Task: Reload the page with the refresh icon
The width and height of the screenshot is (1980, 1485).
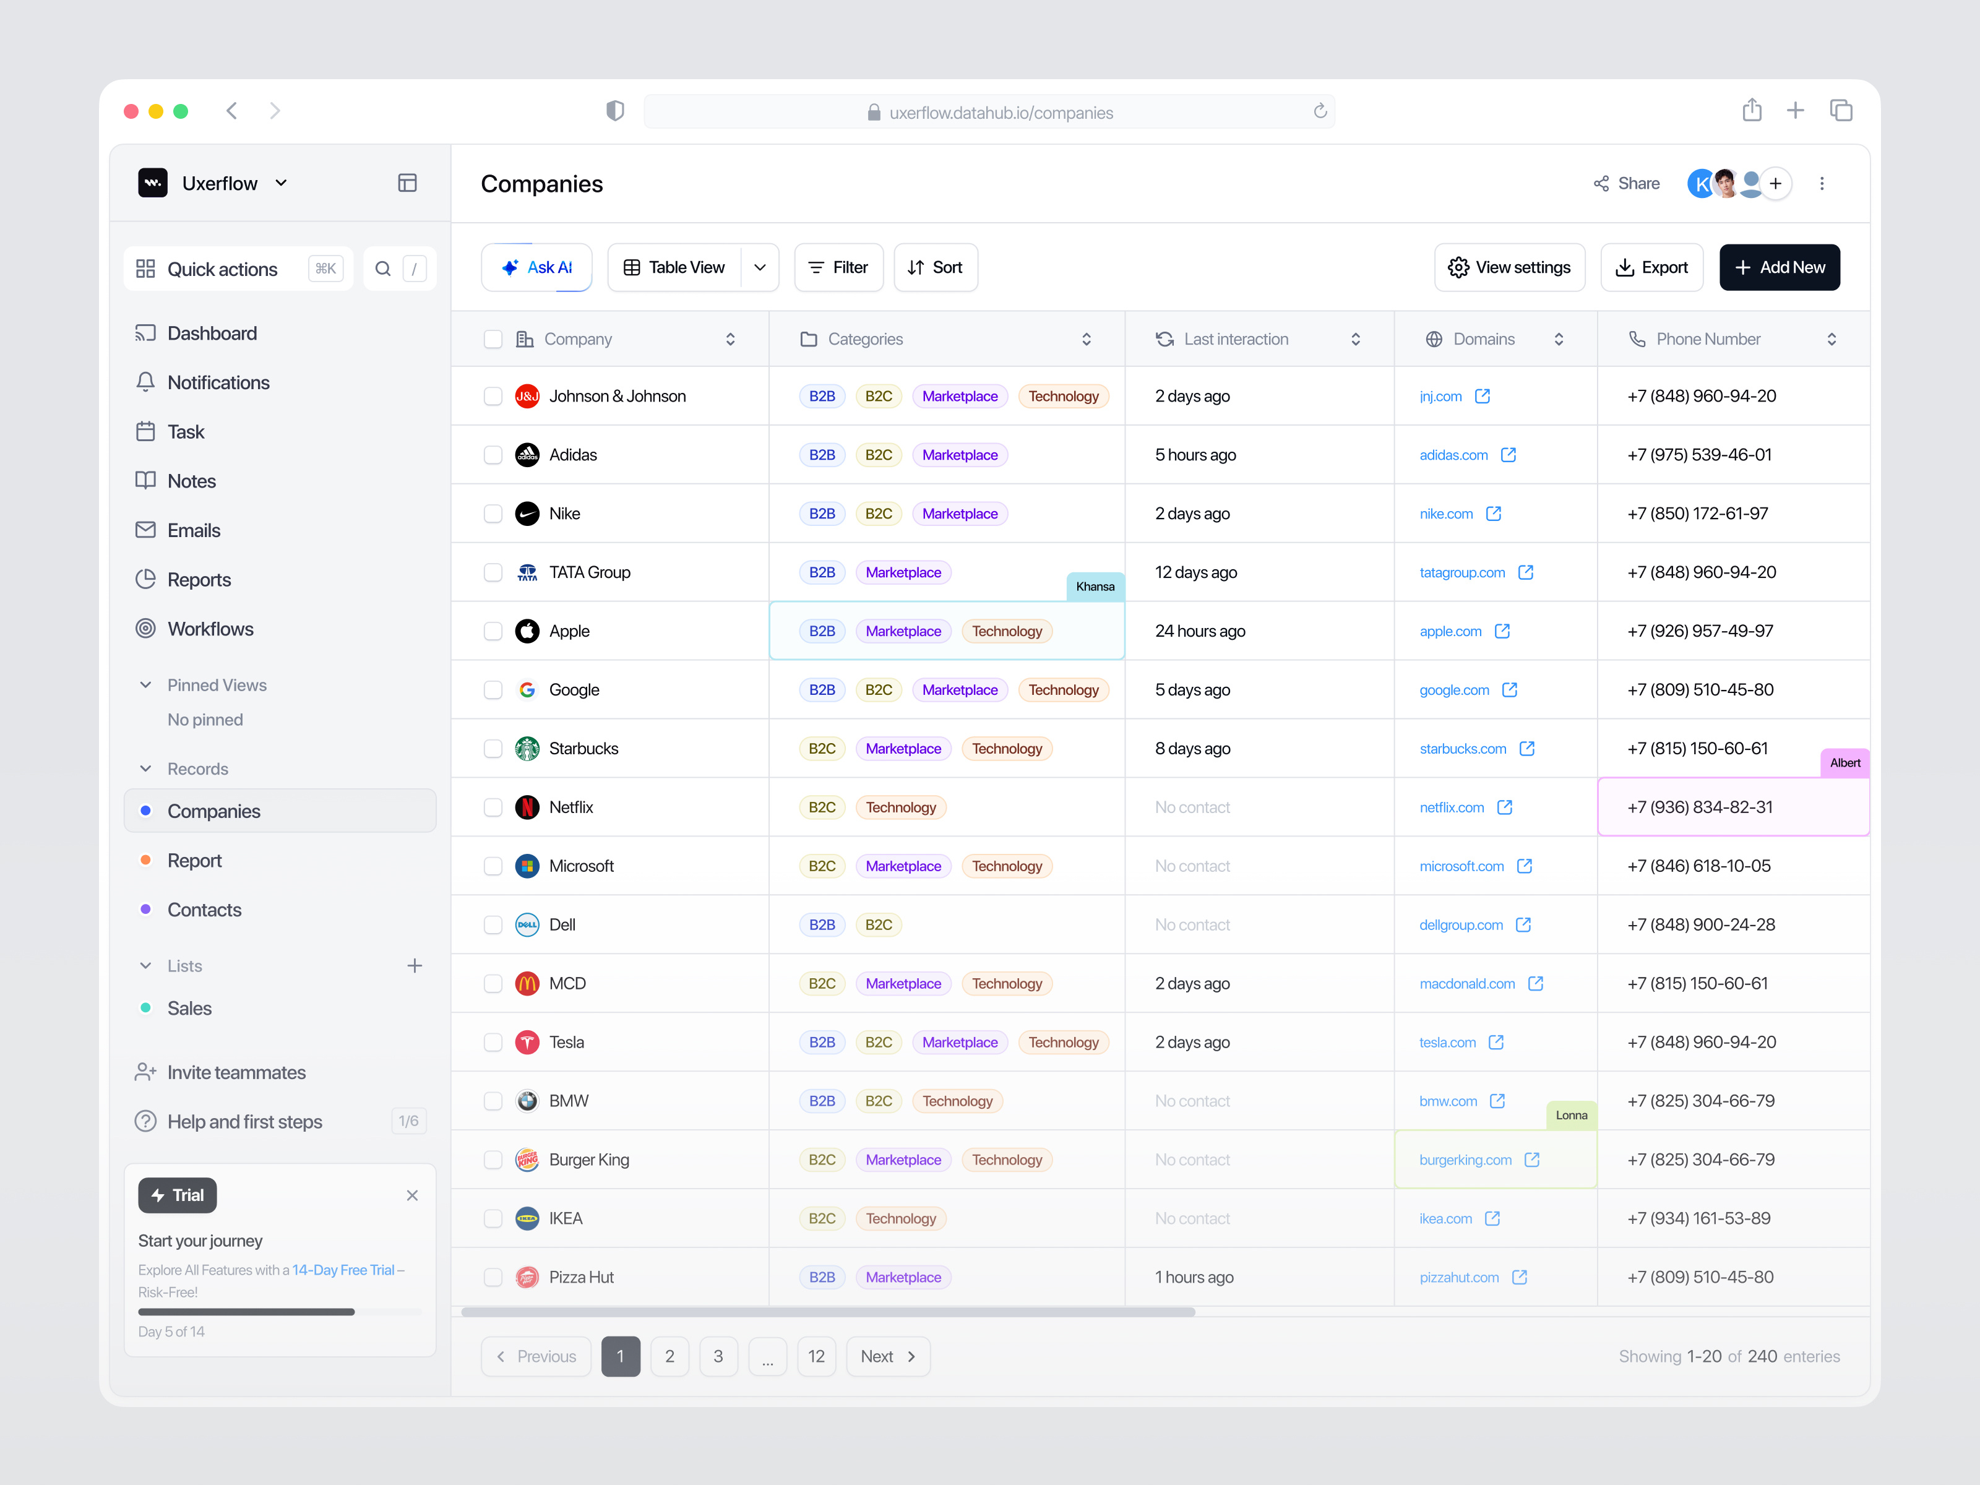Action: tap(1319, 112)
